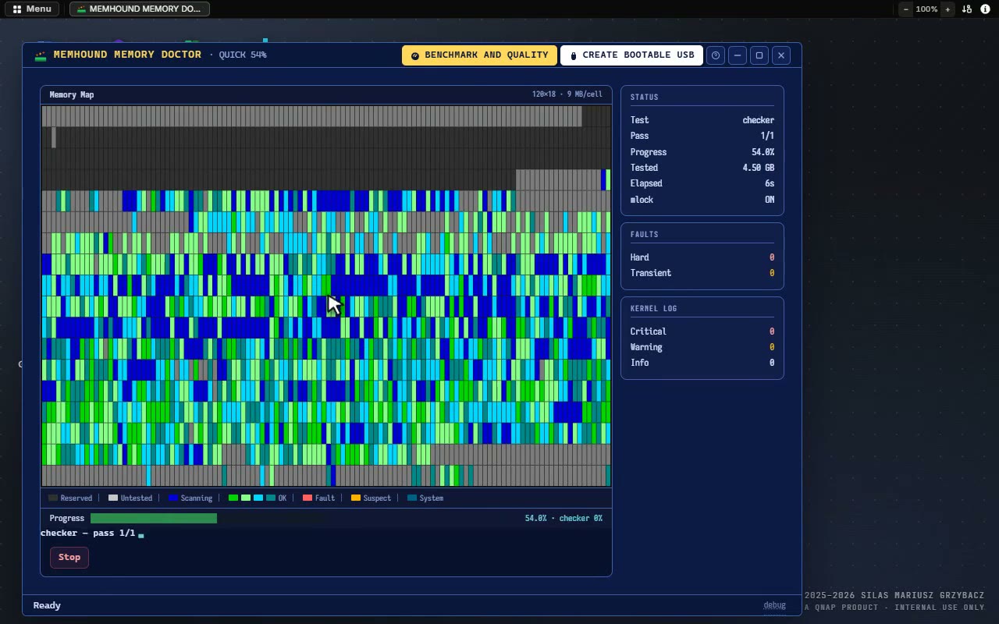Click the Memory Map panel title
Screen dimensions: 999x624
pos(72,94)
